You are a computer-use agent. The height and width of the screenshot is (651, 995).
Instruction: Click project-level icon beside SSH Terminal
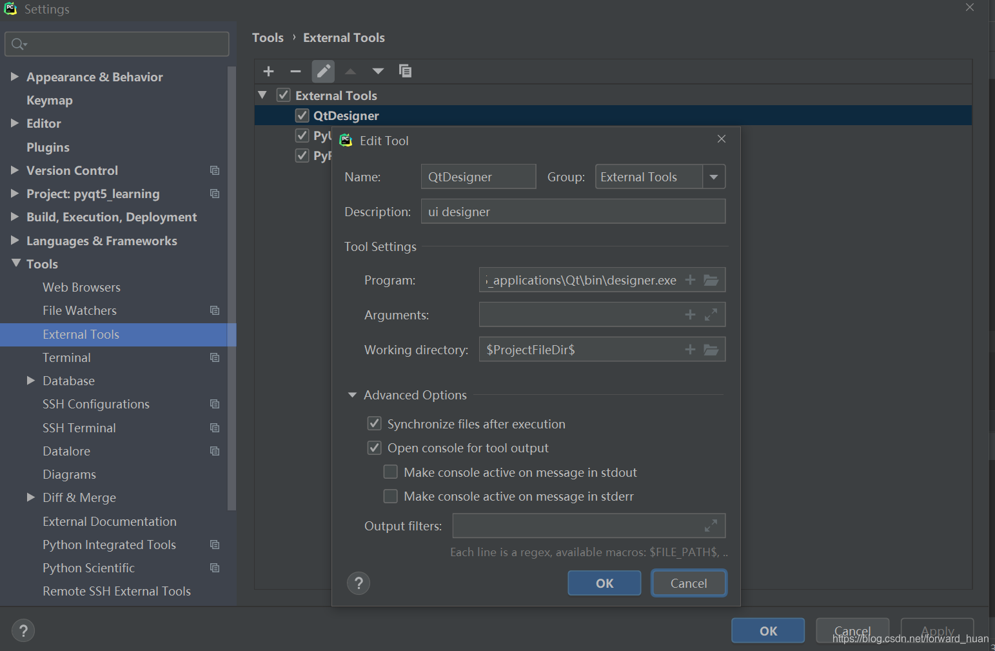(215, 428)
